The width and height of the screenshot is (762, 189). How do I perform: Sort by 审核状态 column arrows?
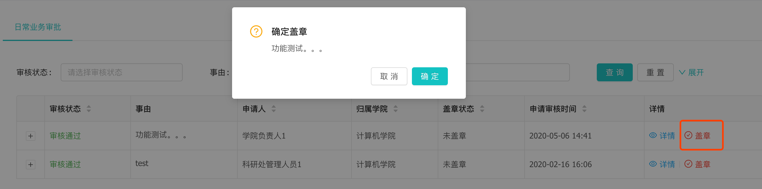click(89, 109)
